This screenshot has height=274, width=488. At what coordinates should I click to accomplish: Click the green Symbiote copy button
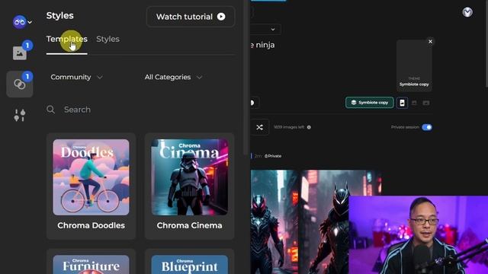coord(369,103)
